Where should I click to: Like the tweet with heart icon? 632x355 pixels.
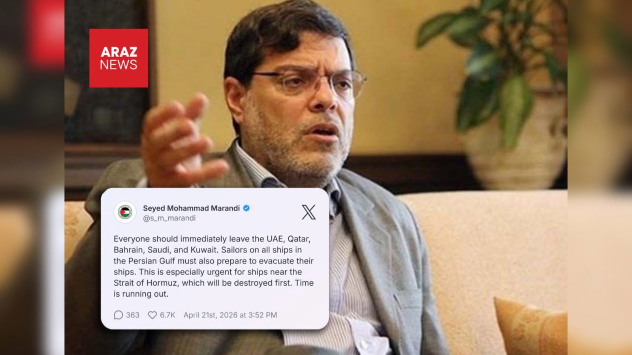pyautogui.click(x=152, y=315)
